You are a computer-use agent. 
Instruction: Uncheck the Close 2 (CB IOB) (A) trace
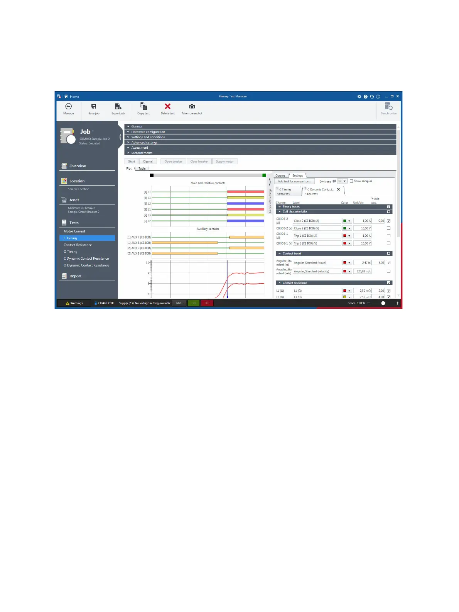coord(388,221)
